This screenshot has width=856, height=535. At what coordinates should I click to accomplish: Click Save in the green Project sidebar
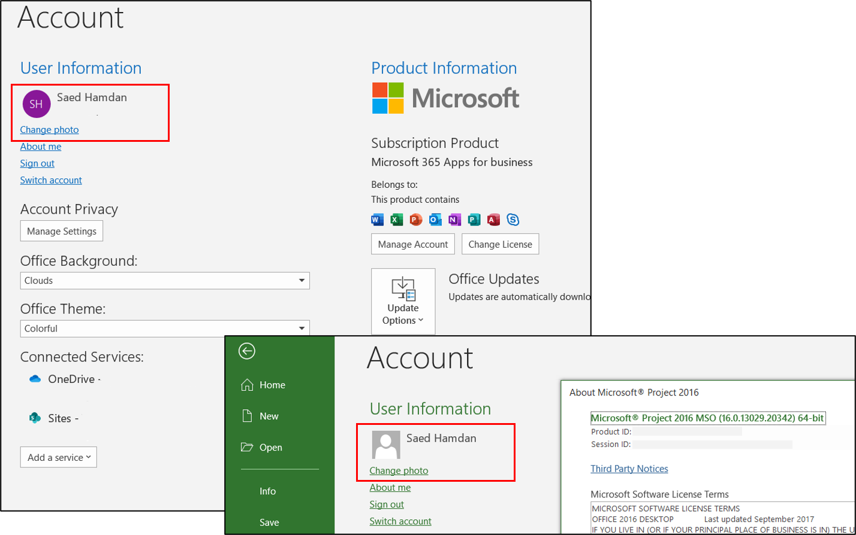coord(269,522)
